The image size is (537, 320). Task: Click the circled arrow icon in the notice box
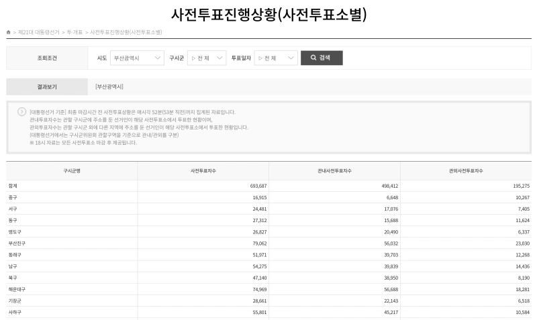pos(21,112)
